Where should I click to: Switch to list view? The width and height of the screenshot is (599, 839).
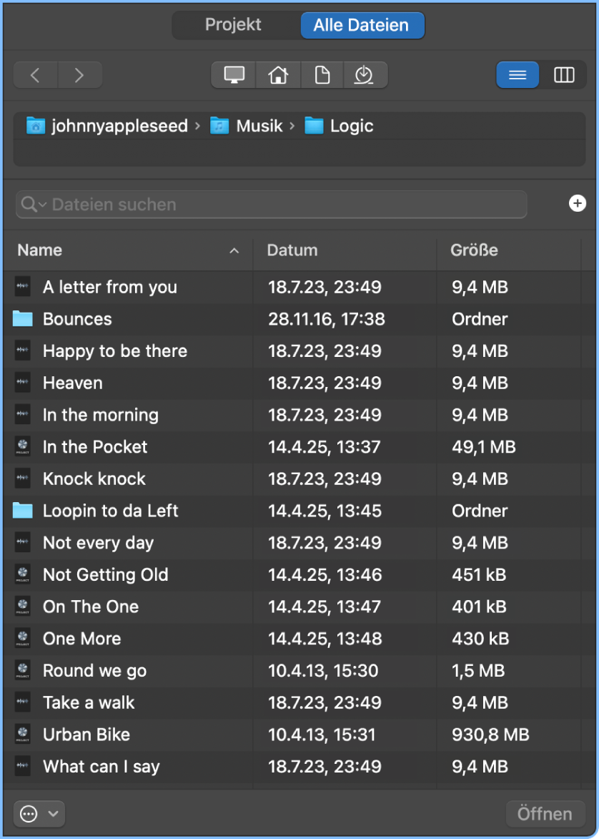click(x=518, y=75)
